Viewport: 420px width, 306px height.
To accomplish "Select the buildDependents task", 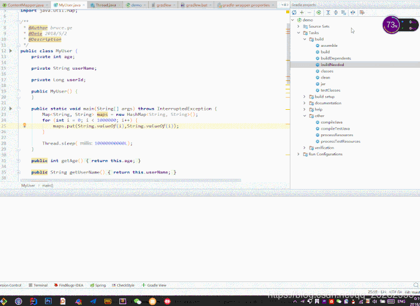I will pos(335,58).
